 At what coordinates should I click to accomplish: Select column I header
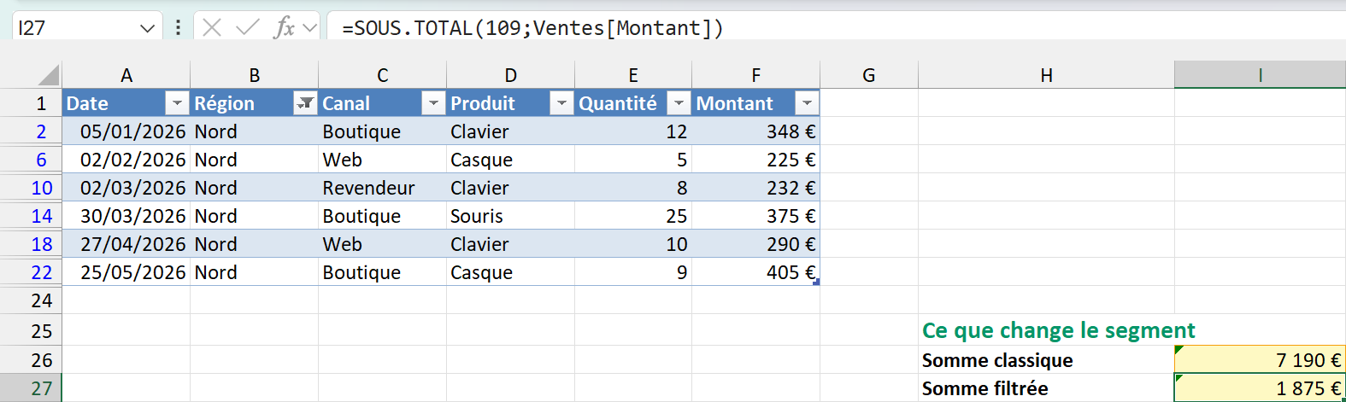click(x=1260, y=75)
